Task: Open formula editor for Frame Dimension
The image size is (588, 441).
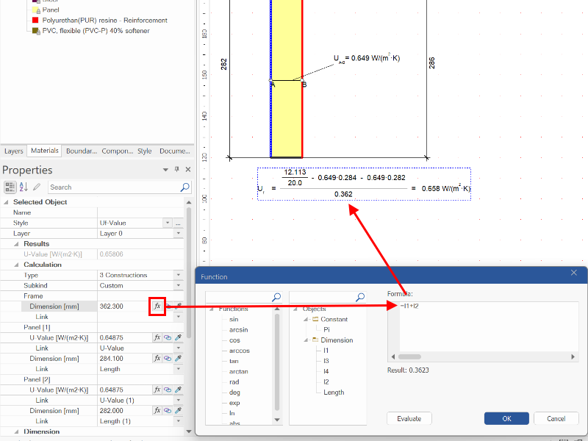Action: click(157, 306)
